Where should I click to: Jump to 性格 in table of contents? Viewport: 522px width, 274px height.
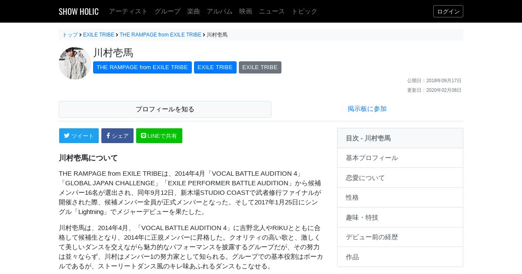pos(400,197)
